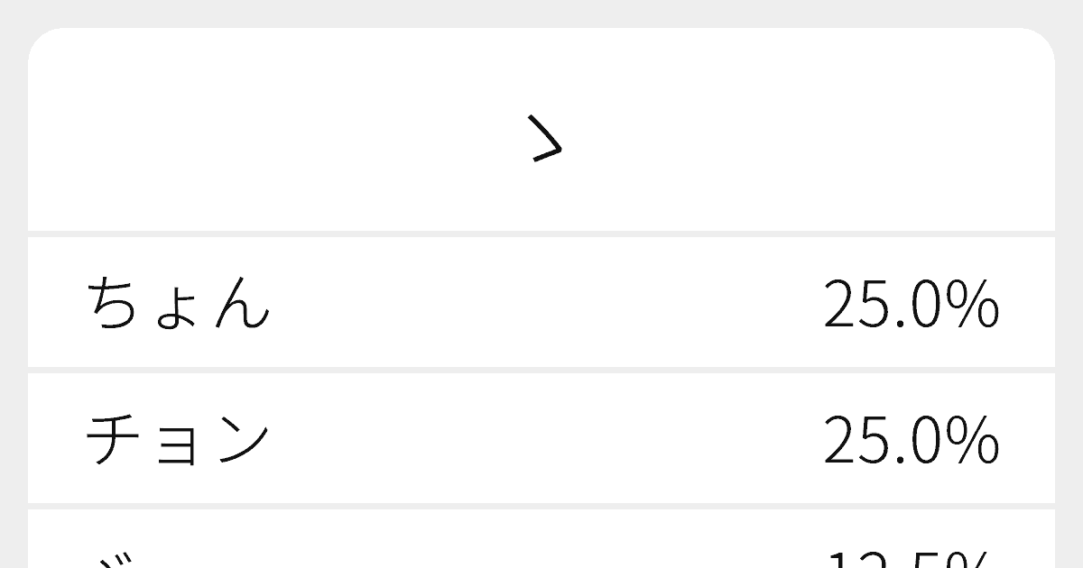Select the ちょん hiragana reading label
This screenshot has height=568, width=1083.
pos(178,303)
